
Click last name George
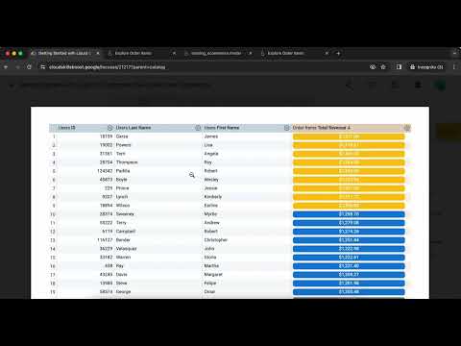click(x=123, y=292)
